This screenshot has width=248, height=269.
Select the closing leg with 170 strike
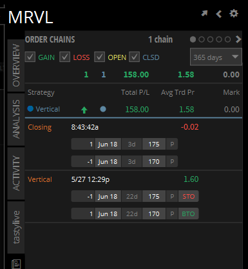[x=124, y=161]
